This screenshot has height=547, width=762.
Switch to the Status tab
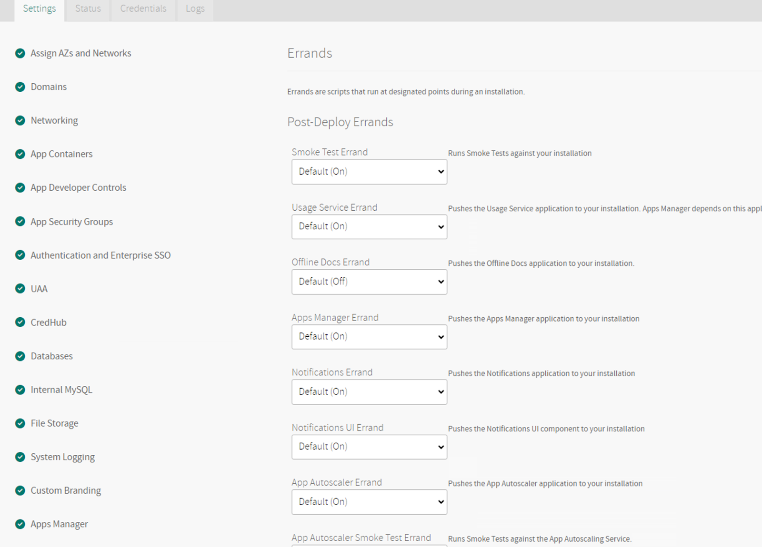click(x=88, y=9)
